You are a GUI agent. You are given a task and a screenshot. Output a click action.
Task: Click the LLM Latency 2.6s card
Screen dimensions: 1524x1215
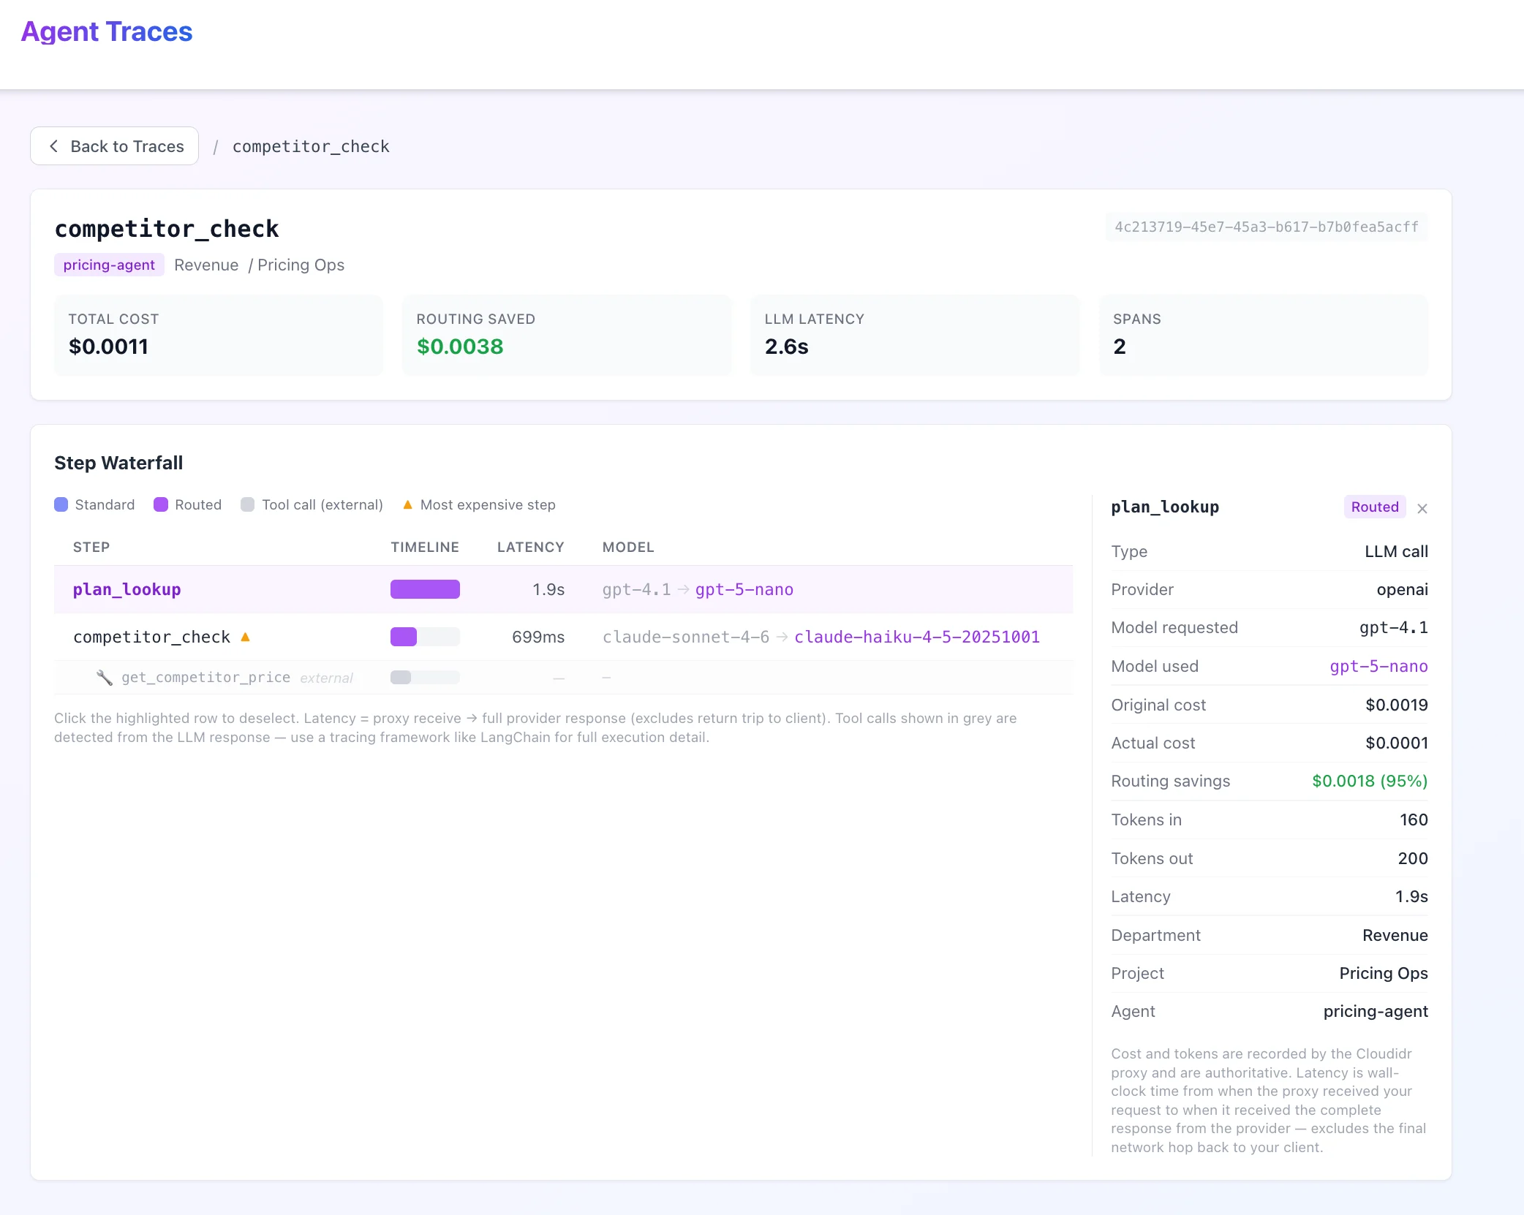915,336
